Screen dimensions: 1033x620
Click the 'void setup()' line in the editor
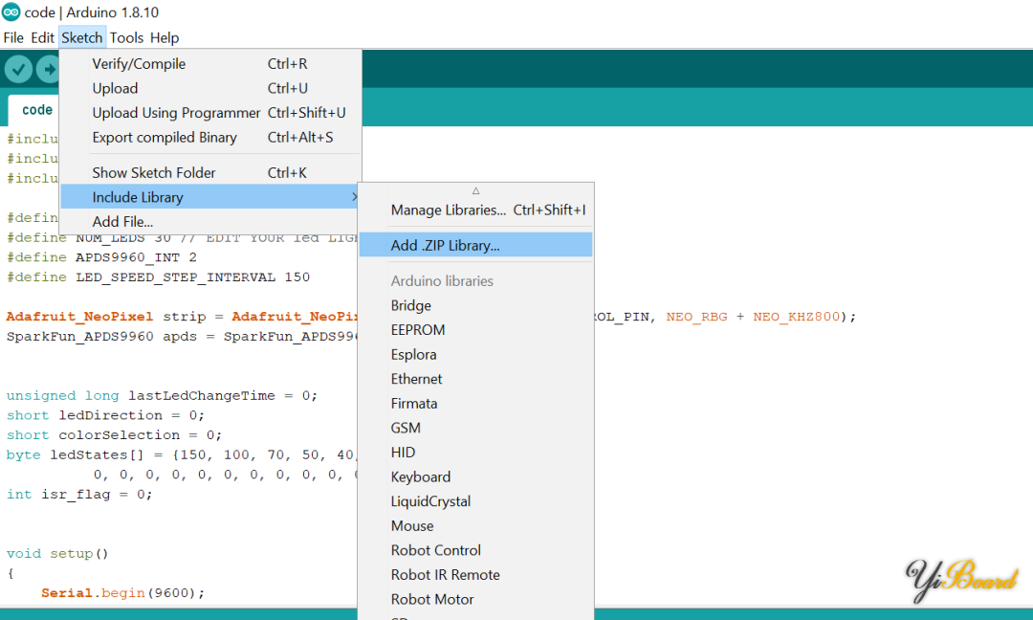pyautogui.click(x=57, y=553)
